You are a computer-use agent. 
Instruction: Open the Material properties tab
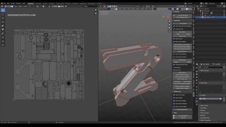coord(197,104)
